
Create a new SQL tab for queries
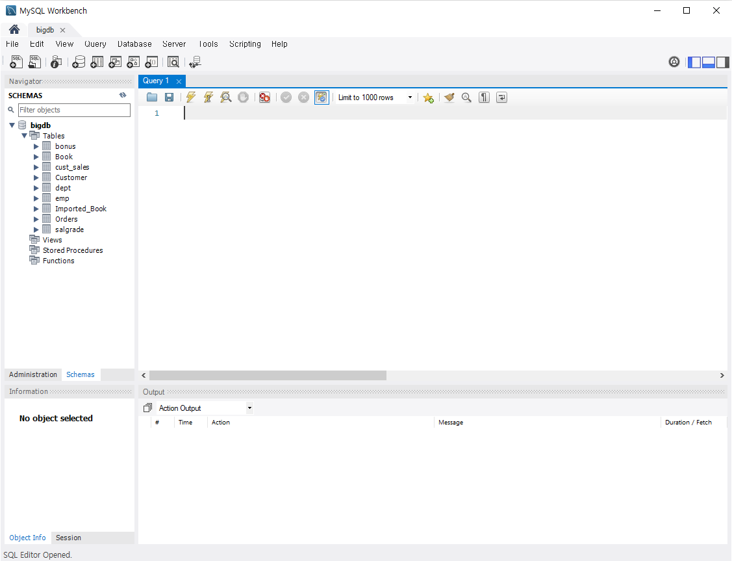pos(16,62)
